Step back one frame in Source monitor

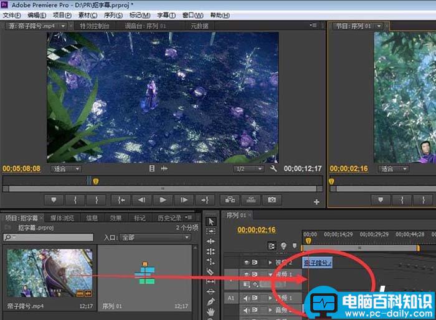point(142,200)
